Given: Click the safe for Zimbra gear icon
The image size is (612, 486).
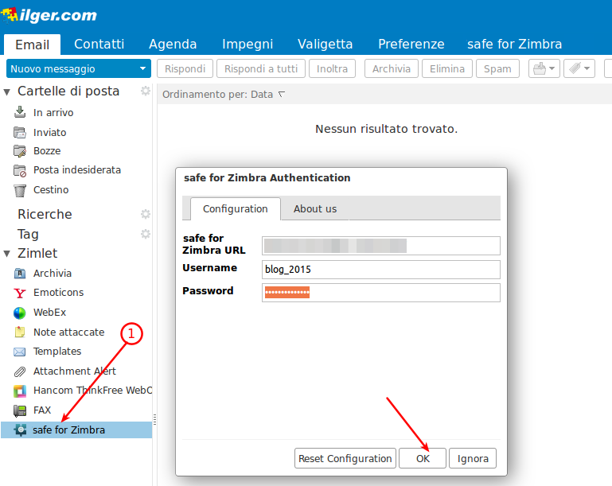Looking at the screenshot, I should pos(20,430).
